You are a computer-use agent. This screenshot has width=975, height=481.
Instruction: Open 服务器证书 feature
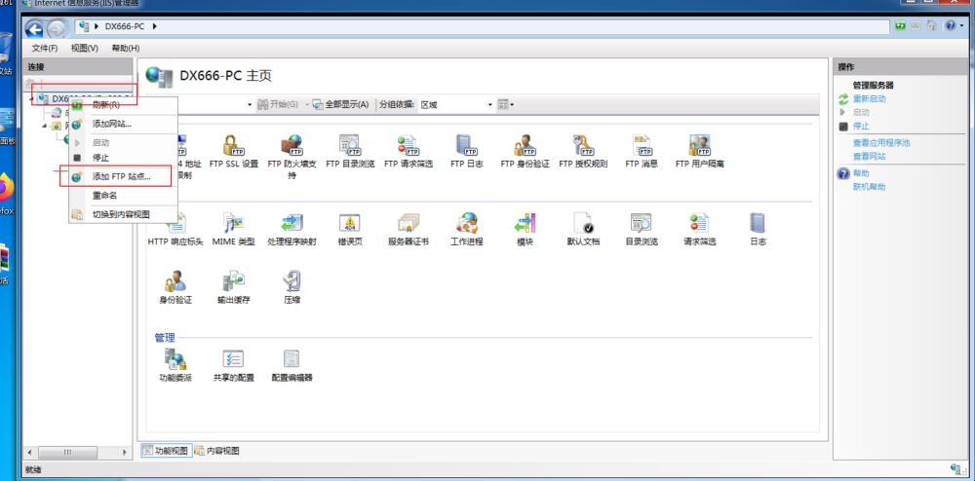tap(408, 229)
